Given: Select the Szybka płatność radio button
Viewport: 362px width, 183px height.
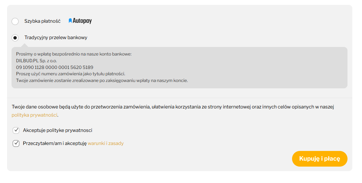Looking at the screenshot, I should pyautogui.click(x=15, y=21).
